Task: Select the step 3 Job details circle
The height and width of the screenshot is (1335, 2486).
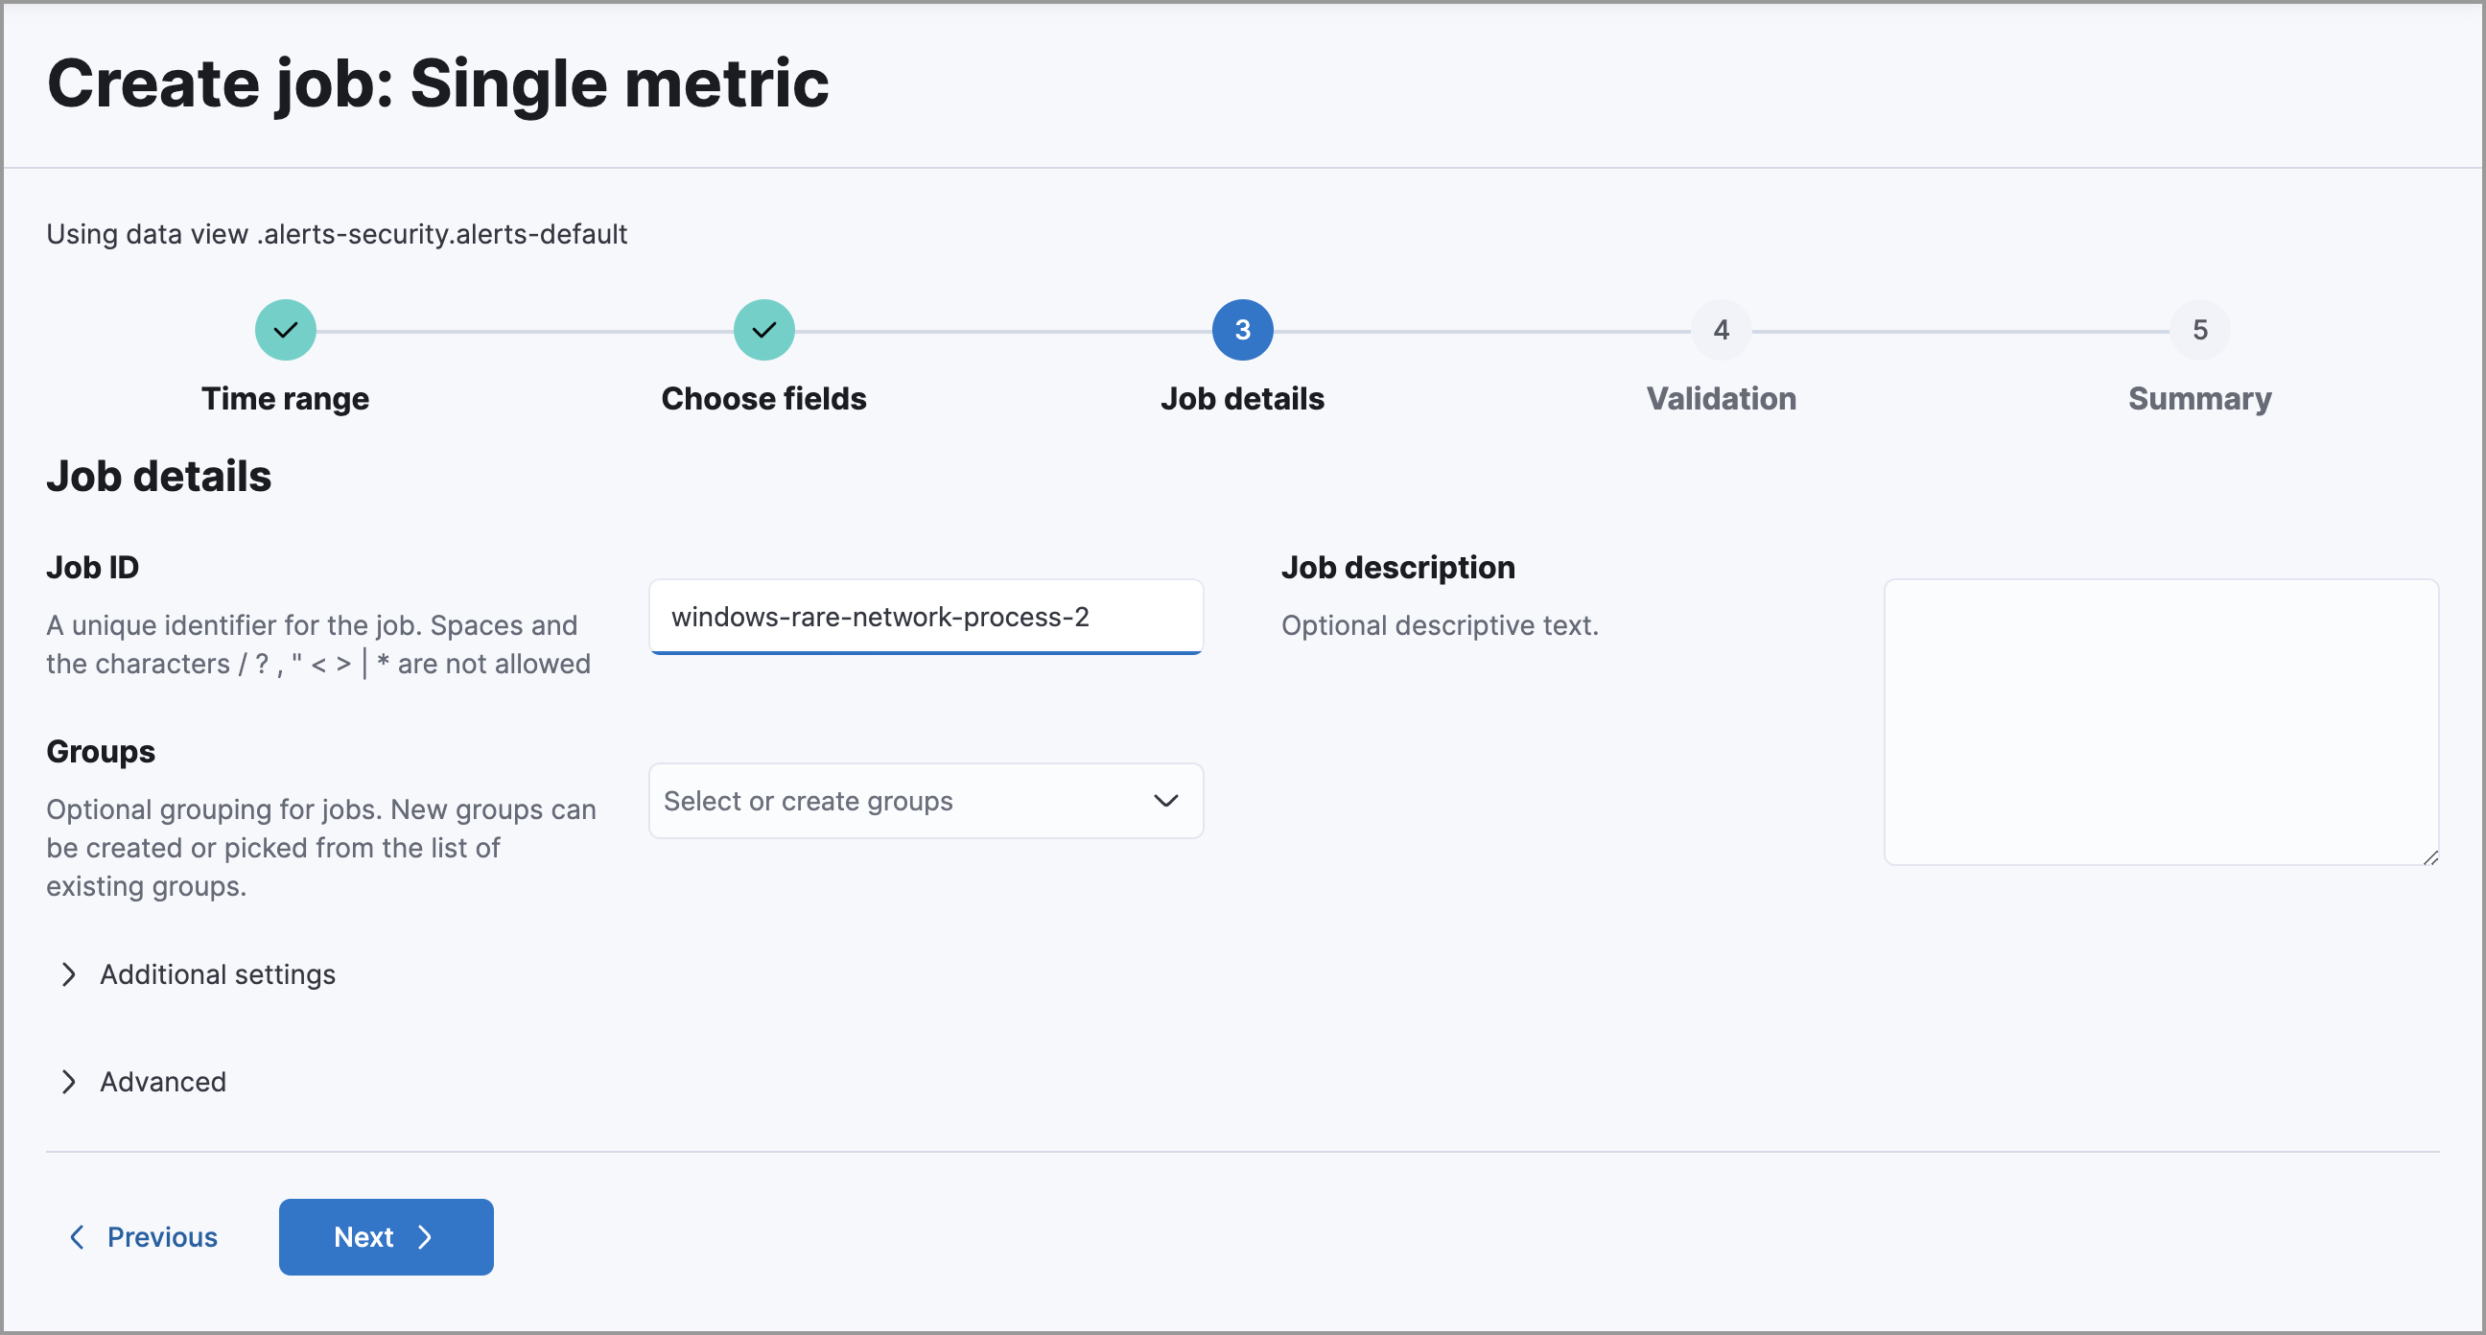Action: pos(1242,329)
